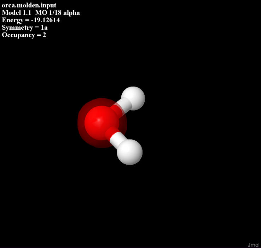Click the 'Symmetry = 1a' text
261x248 pixels.
point(25,28)
